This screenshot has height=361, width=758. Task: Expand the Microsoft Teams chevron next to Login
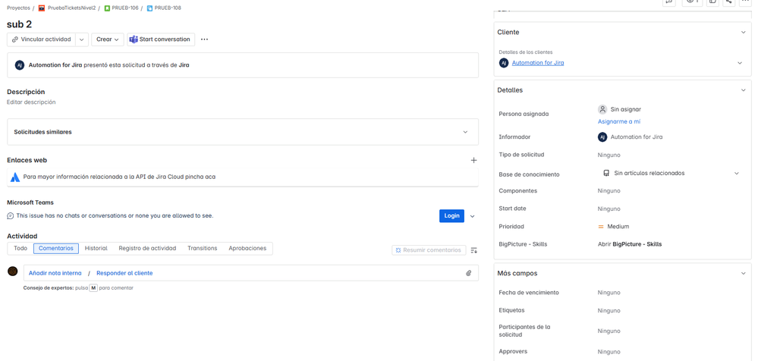(472, 216)
